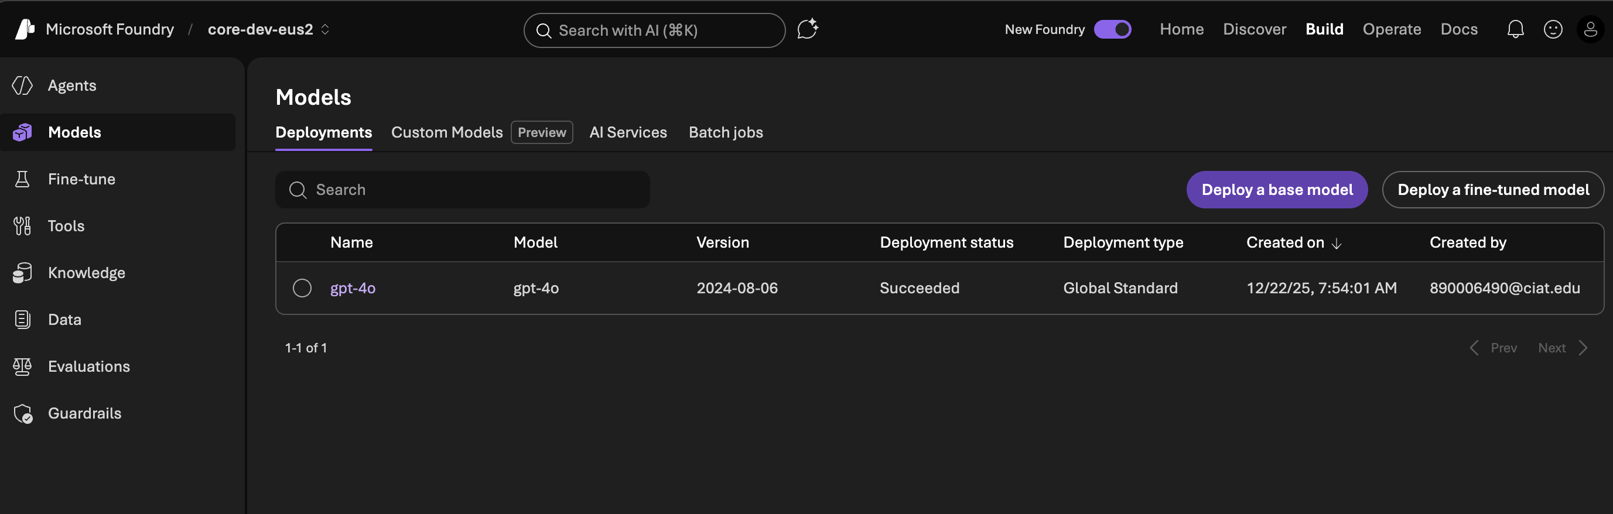Select the gpt-4o row radio button
1613x514 pixels.
pos(302,288)
